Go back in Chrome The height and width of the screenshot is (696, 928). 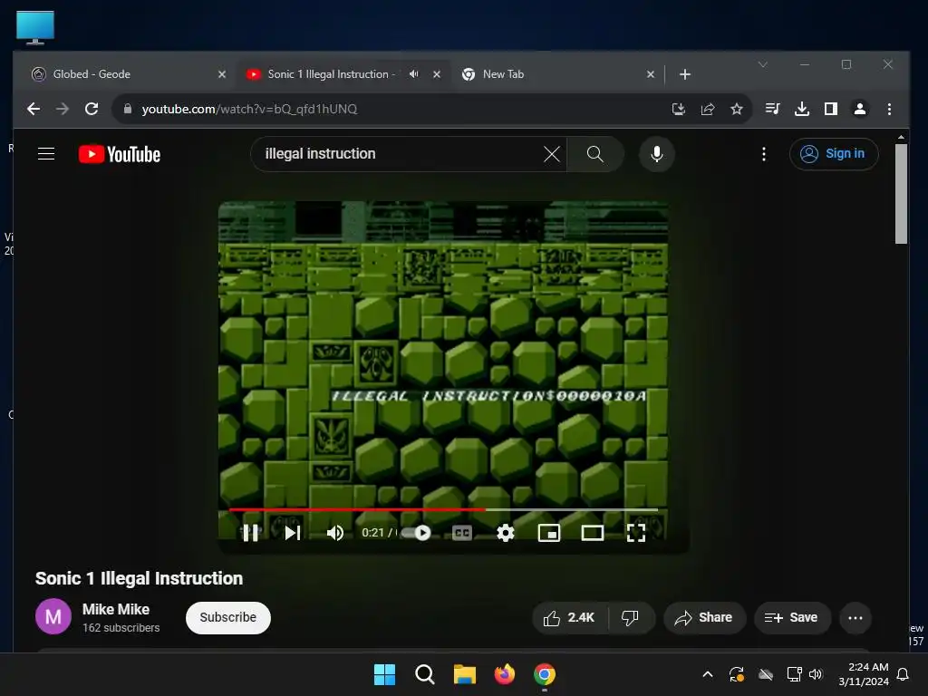pos(34,109)
